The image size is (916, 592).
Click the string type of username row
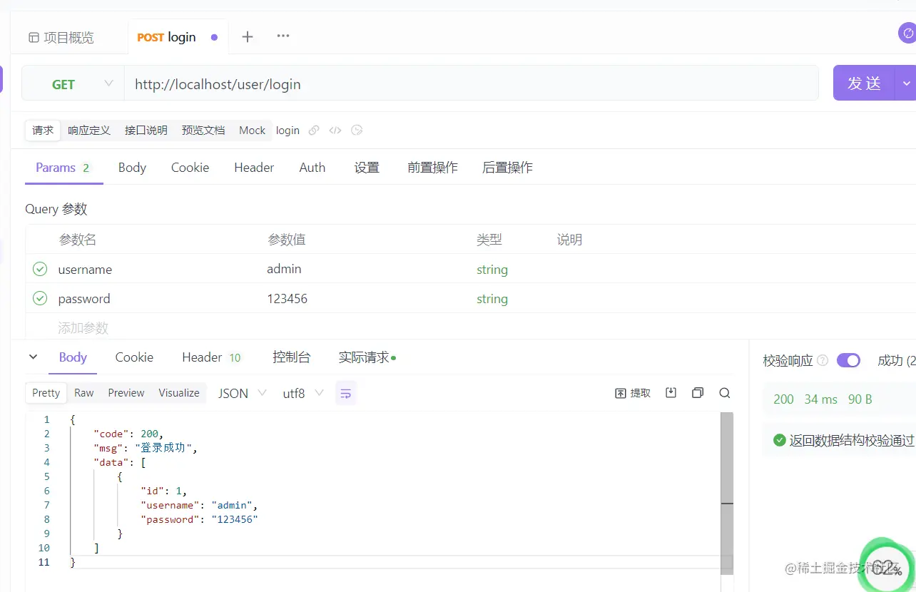point(492,270)
